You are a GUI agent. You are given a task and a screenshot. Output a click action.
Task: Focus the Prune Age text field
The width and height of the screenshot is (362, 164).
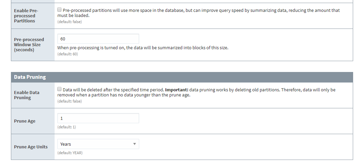[x=98, y=118]
